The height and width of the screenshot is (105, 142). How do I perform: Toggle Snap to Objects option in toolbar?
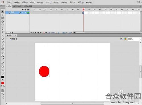pos(3,91)
